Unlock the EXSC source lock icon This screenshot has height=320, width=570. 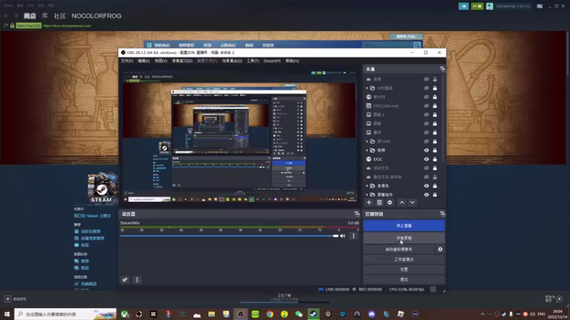435,159
